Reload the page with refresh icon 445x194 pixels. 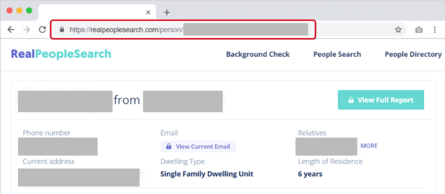(43, 30)
